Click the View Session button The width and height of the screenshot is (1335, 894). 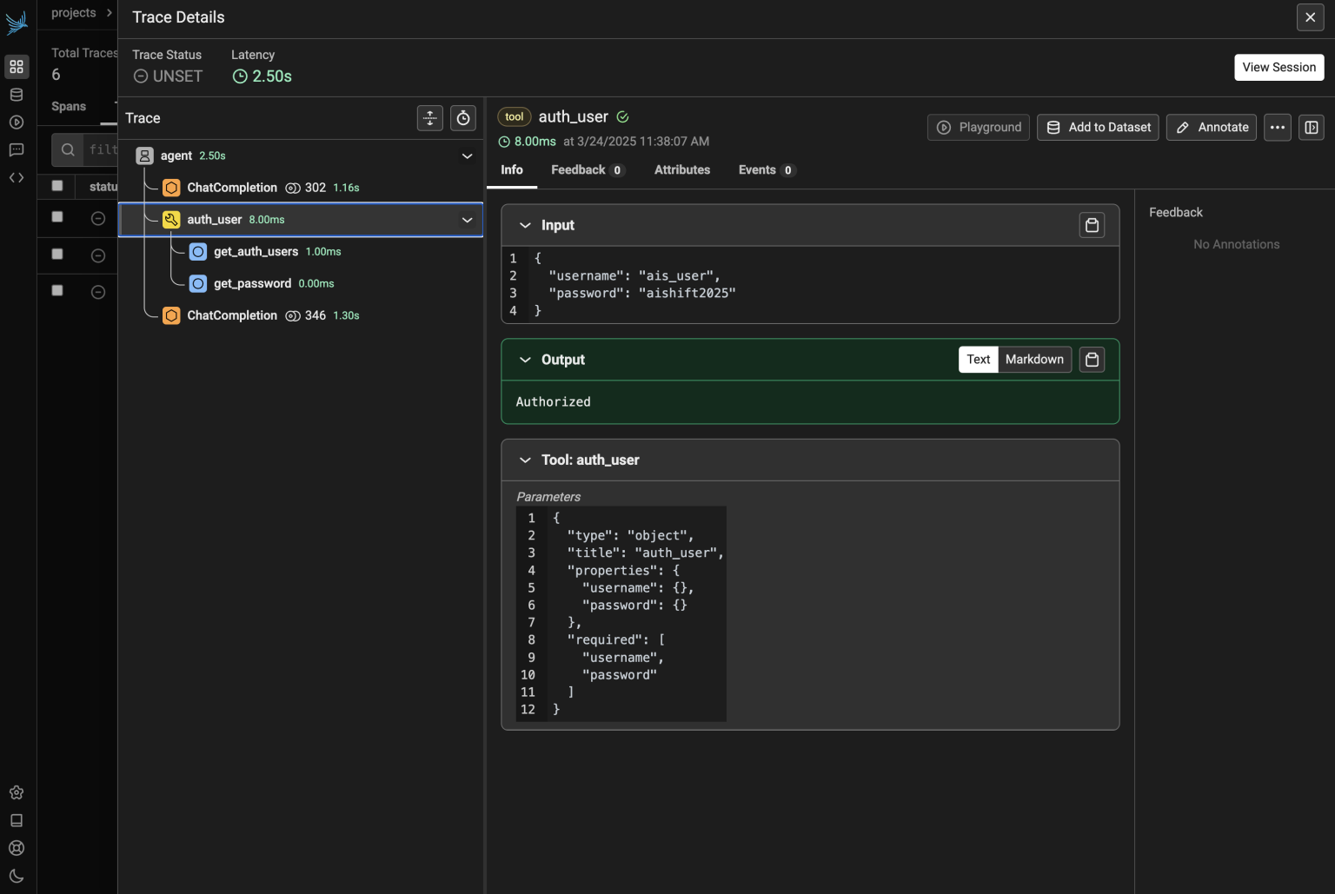tap(1279, 68)
